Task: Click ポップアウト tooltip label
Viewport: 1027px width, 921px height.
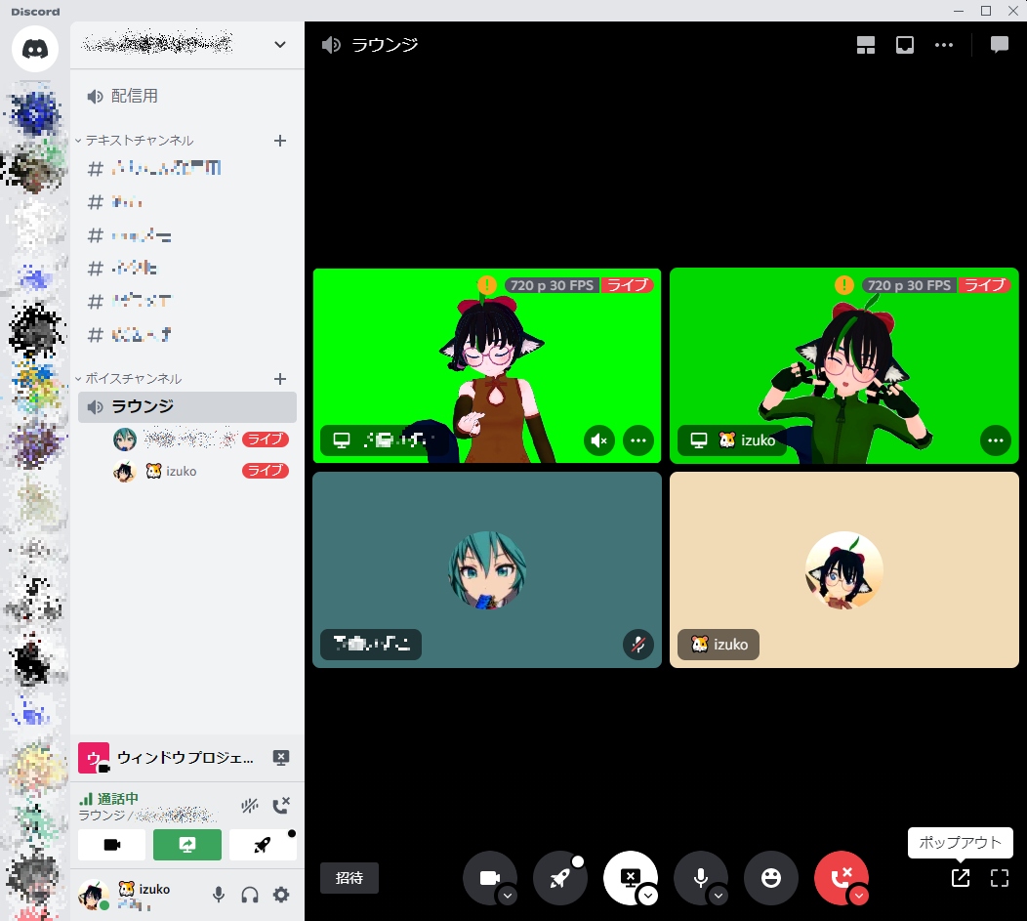Action: click(961, 843)
